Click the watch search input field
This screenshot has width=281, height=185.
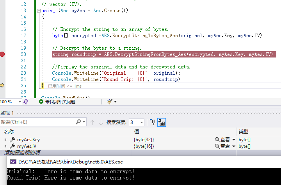coord(37,122)
